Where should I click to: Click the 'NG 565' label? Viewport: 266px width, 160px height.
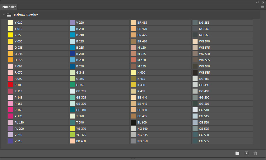pos(204,35)
